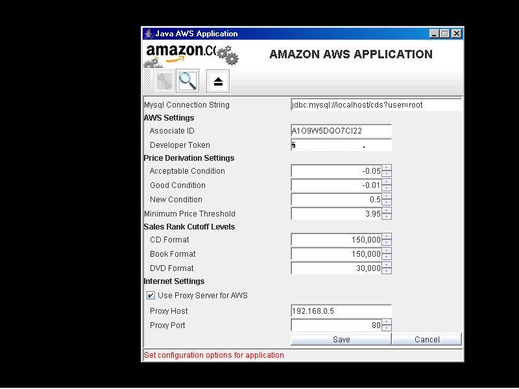
Task: Click the amazon.com logo image
Action: coord(191,54)
